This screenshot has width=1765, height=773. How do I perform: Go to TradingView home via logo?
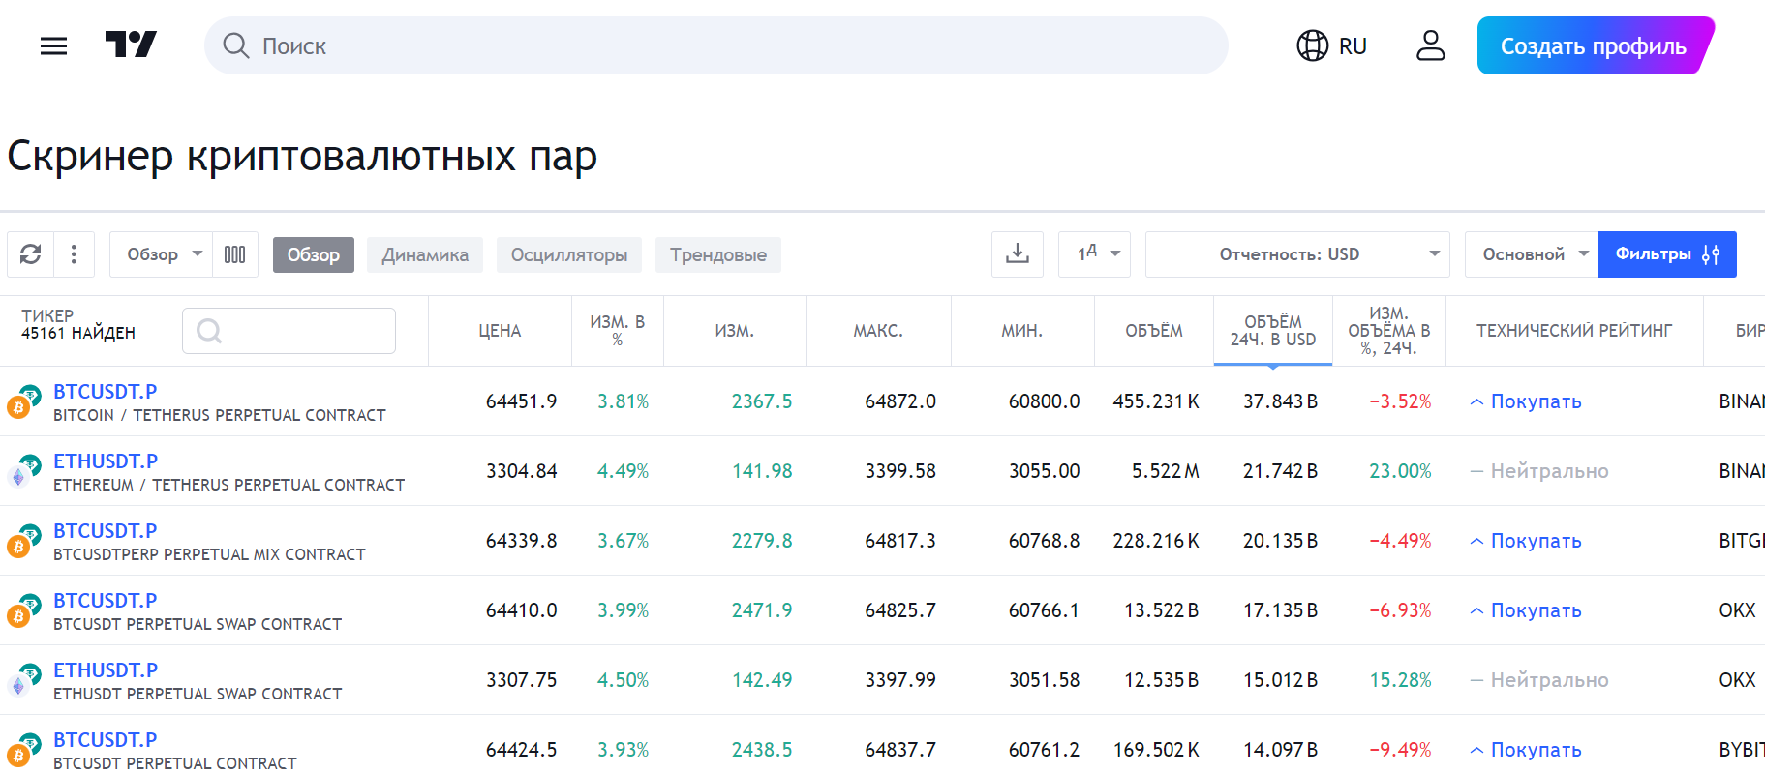click(131, 45)
